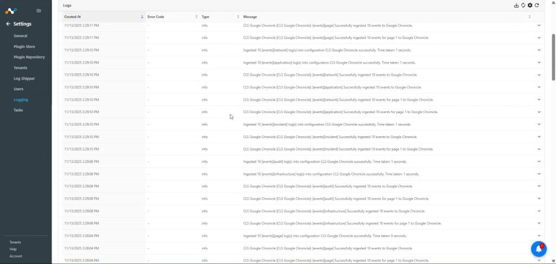Sort by Created At using its arrows
The image size is (556, 264).
click(x=142, y=17)
